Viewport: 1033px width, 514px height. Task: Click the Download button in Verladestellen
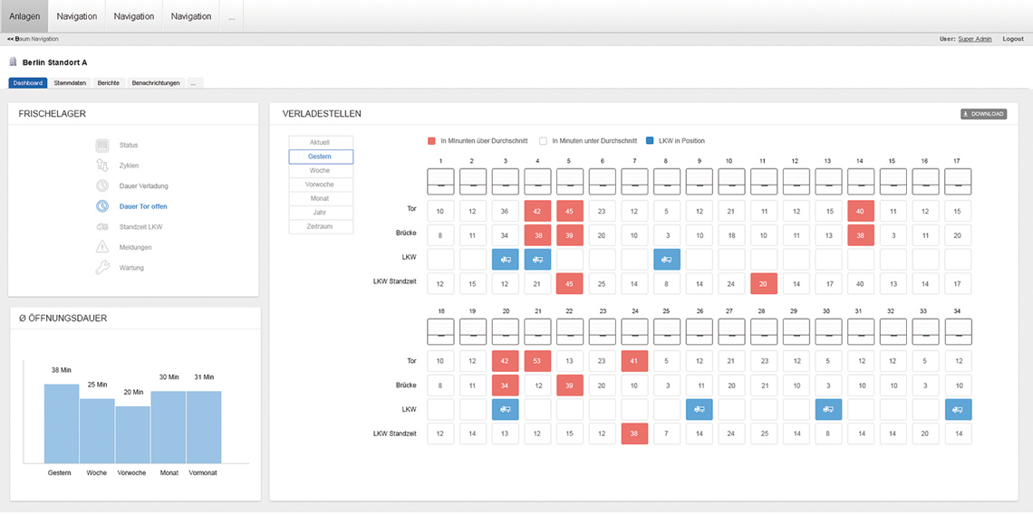(983, 114)
